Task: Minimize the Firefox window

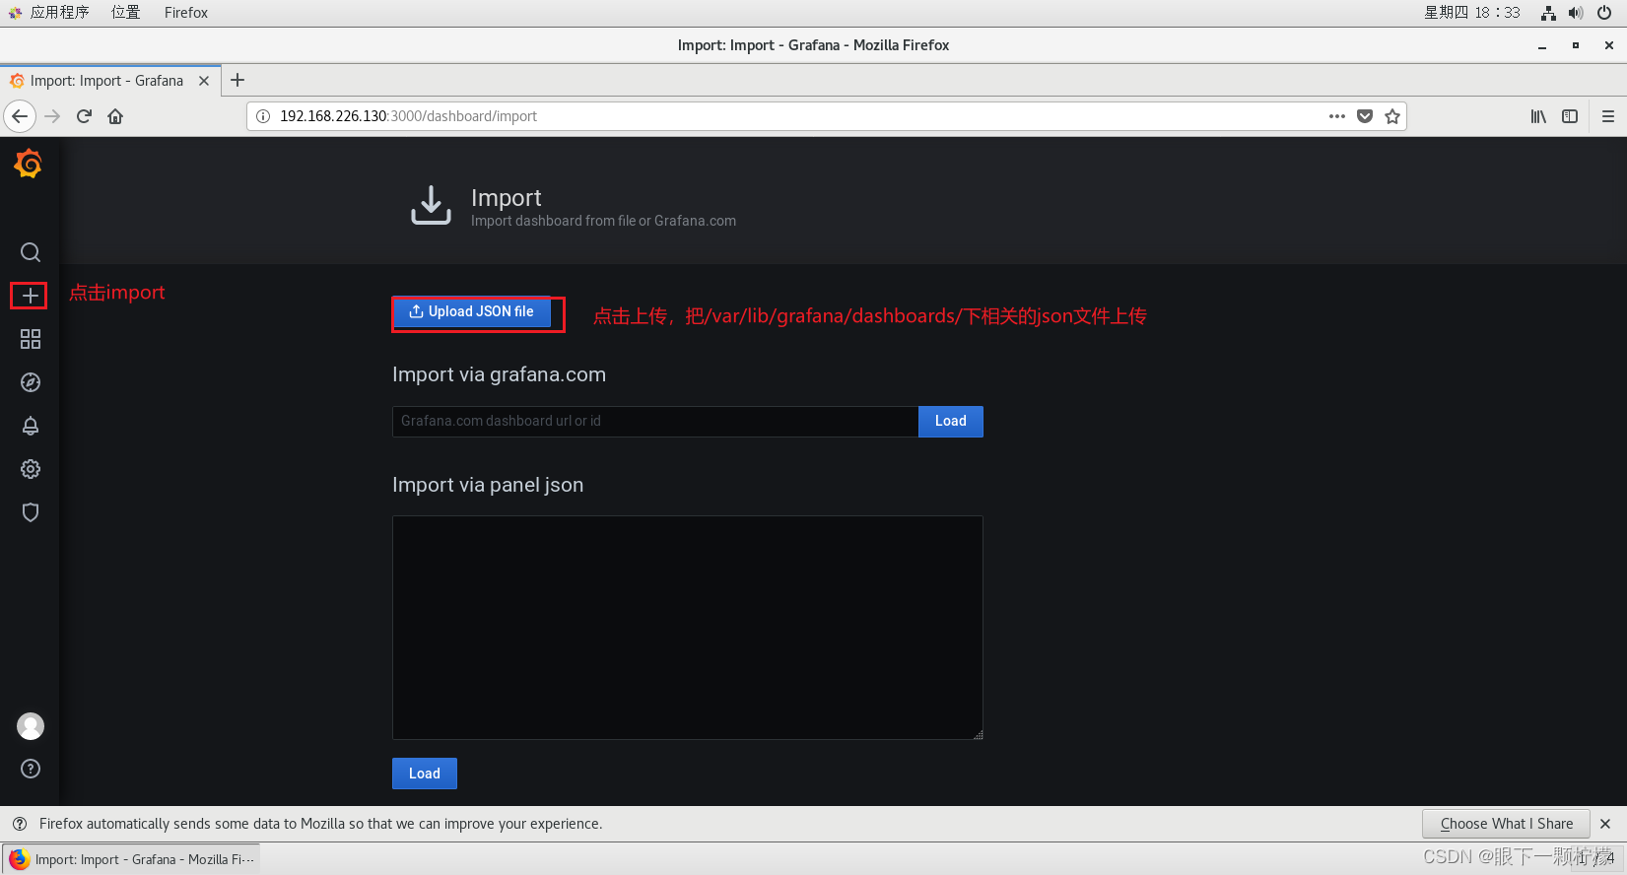Action: (x=1542, y=45)
